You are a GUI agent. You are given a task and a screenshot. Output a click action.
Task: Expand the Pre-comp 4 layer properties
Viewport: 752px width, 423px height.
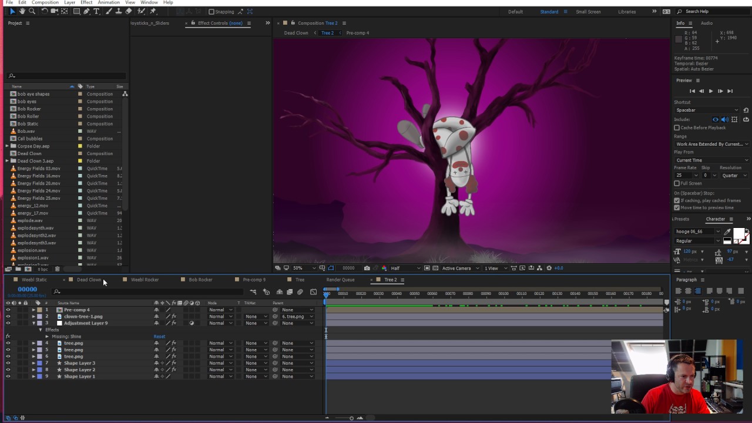(33, 310)
